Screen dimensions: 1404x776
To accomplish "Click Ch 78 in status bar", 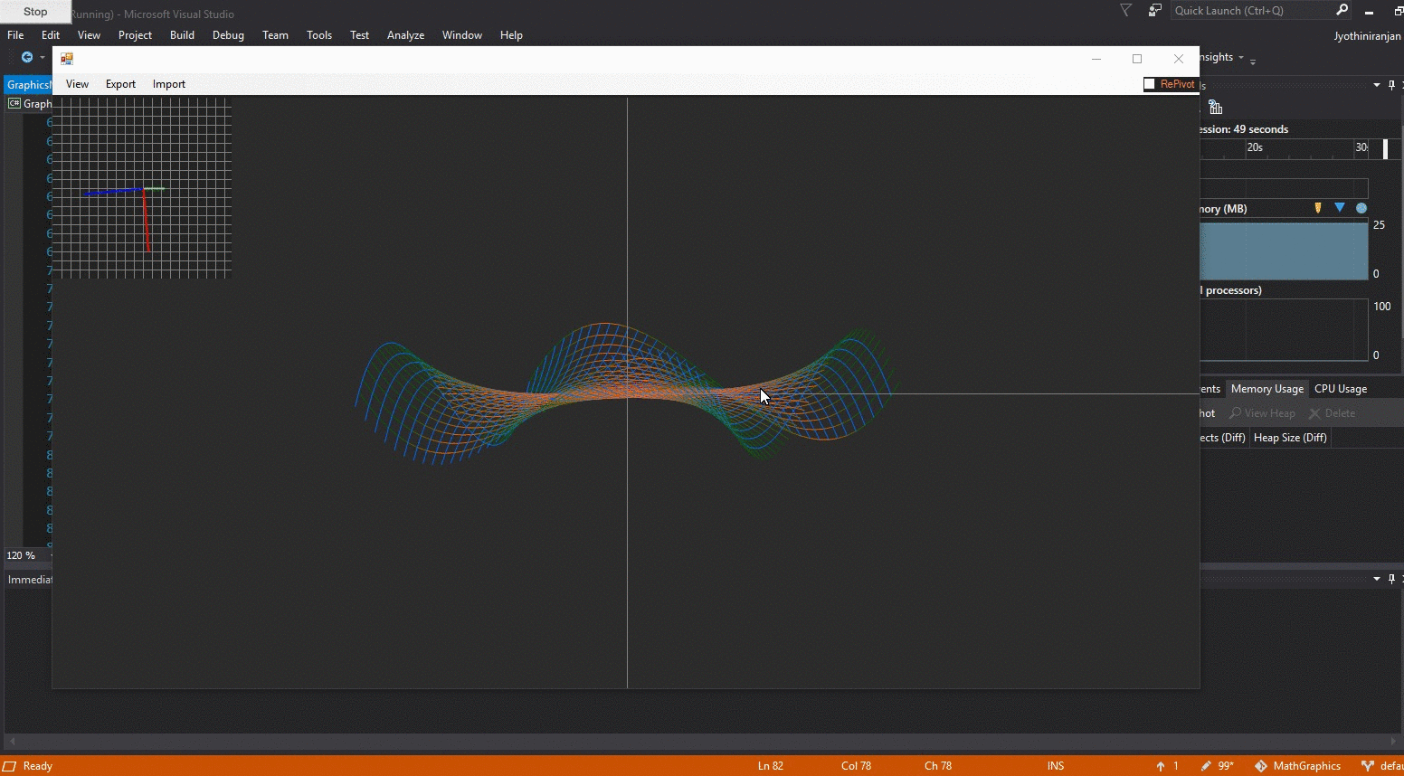I will point(938,766).
